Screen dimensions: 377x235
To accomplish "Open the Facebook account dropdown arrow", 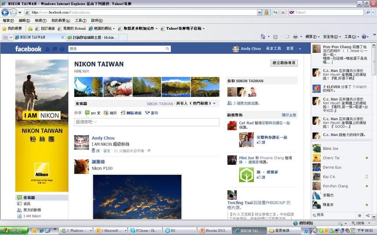I will coord(300,49).
